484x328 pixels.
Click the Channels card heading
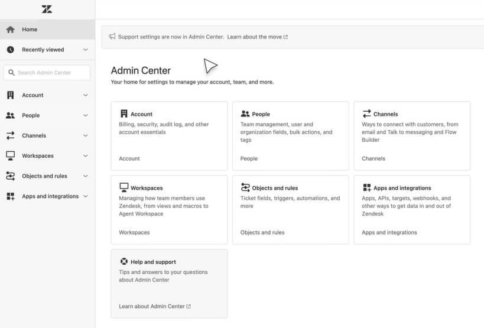pos(385,114)
